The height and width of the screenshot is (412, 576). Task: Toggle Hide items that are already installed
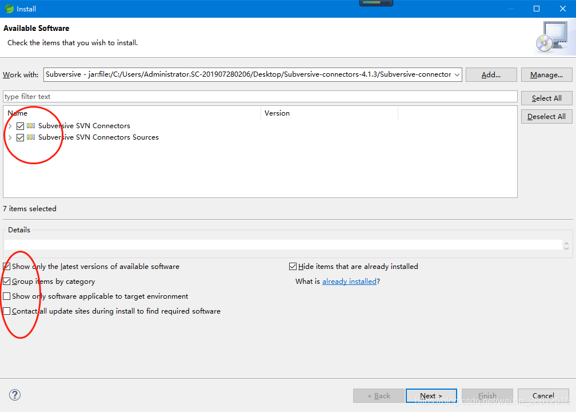(x=293, y=266)
